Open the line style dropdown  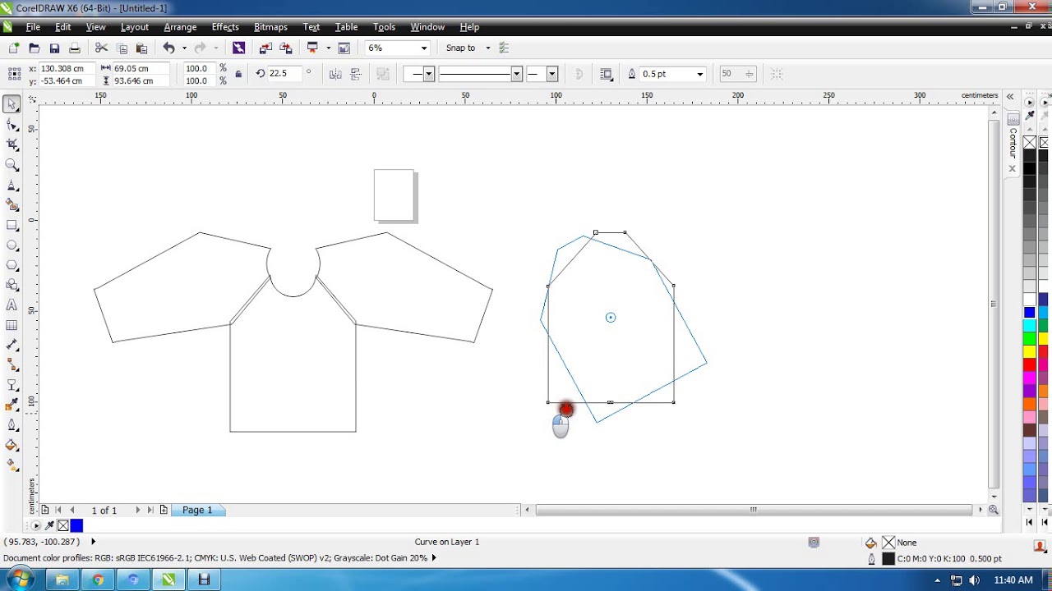pyautogui.click(x=516, y=74)
